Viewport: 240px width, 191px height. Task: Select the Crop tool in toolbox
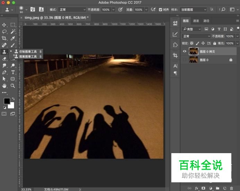click(x=4, y=38)
